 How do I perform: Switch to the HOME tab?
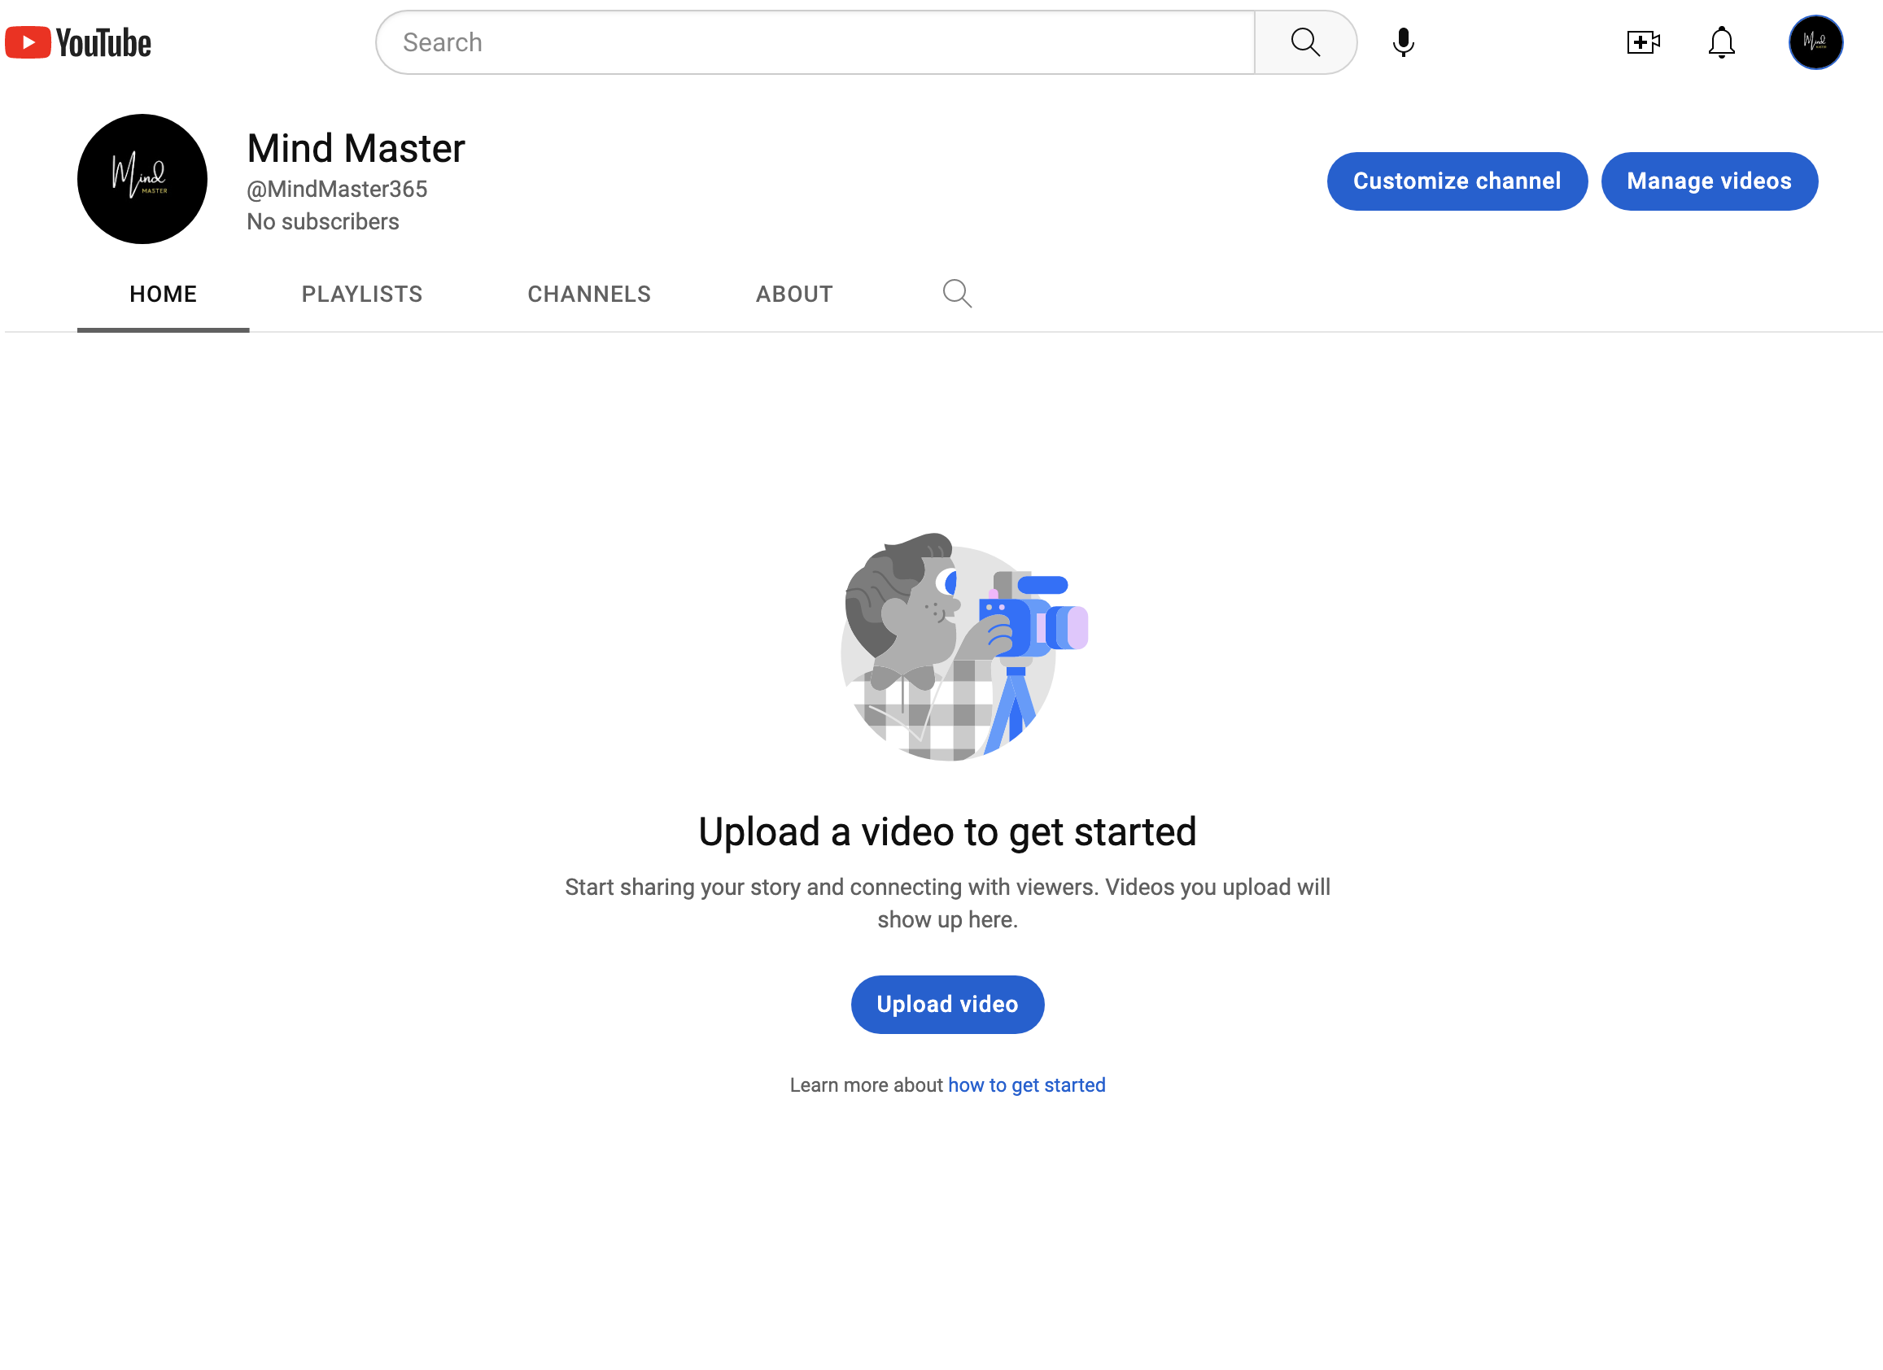pos(163,295)
